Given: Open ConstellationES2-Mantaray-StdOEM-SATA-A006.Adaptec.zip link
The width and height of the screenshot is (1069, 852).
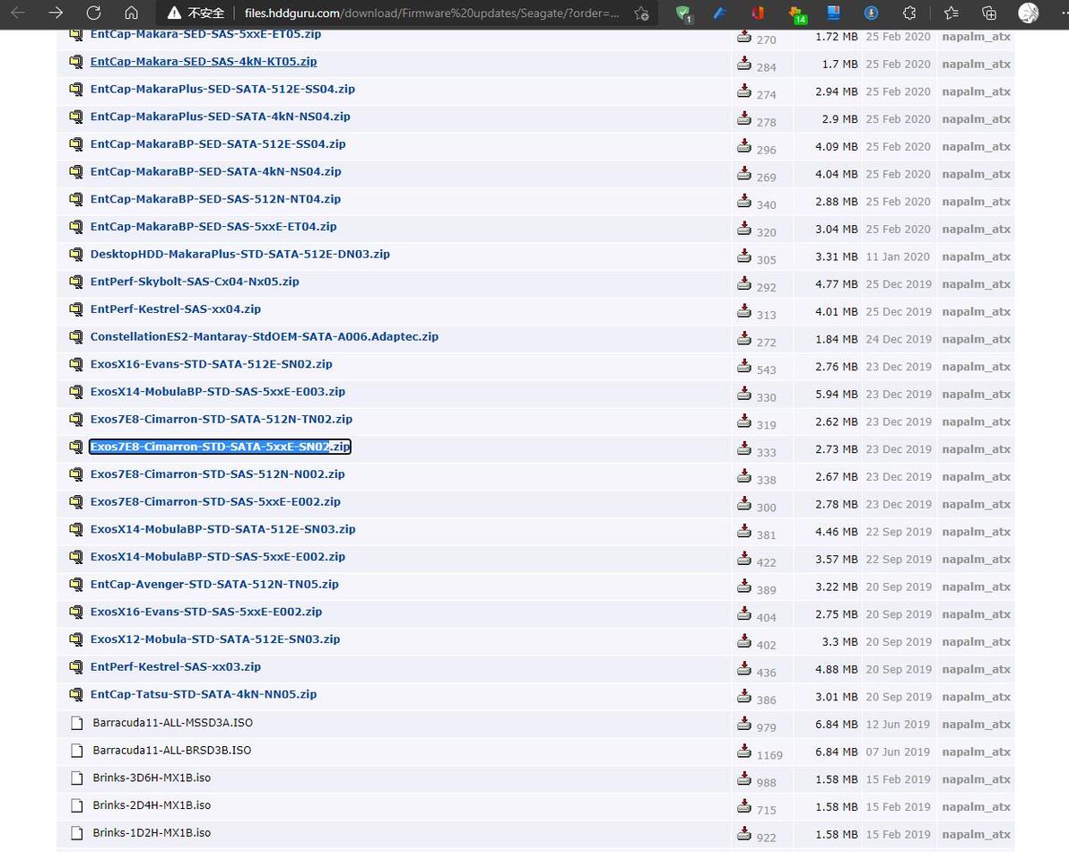Looking at the screenshot, I should (264, 336).
